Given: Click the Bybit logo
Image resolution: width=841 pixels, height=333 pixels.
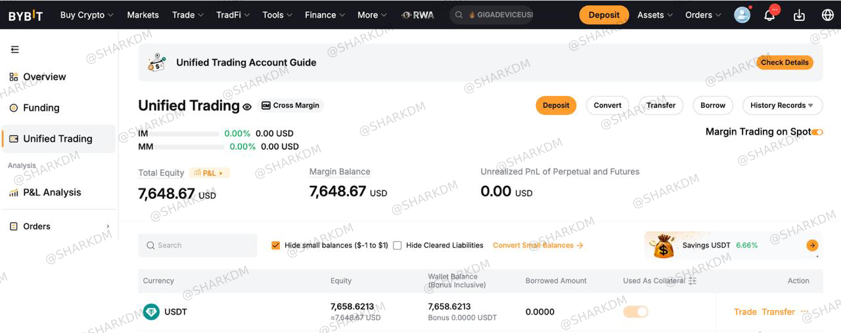Looking at the screenshot, I should 26,15.
